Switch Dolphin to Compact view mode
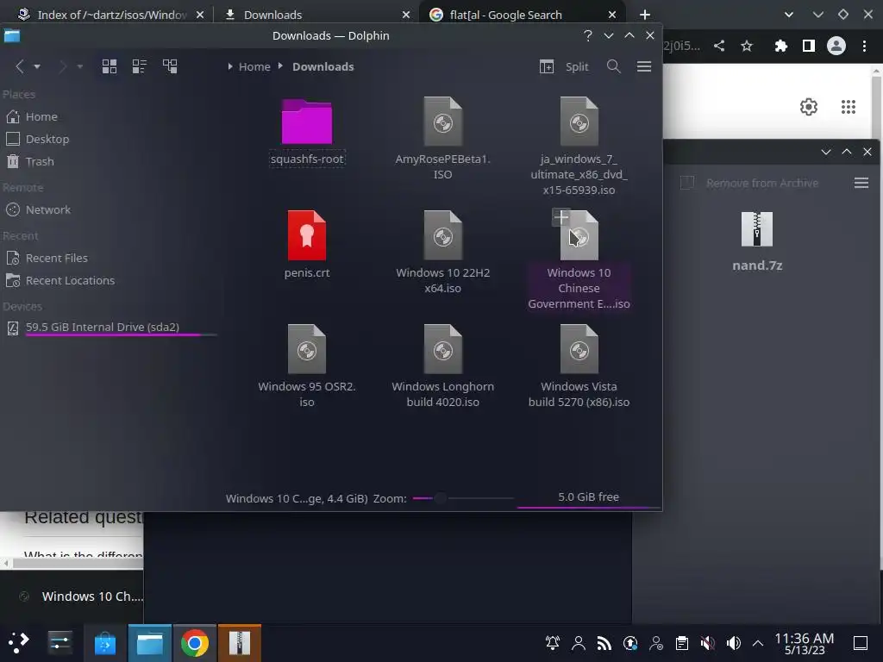Viewport: 883px width, 662px height. tap(139, 66)
